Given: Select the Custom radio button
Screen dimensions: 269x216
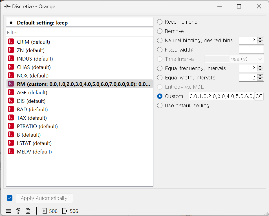Looking at the screenshot, I should coord(160,96).
